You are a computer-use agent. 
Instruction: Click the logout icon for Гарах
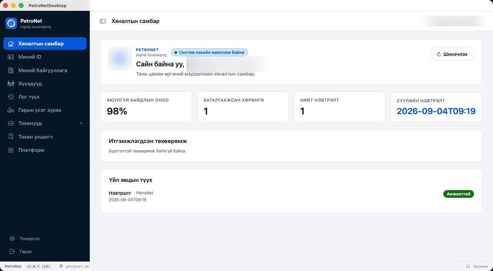click(12, 252)
